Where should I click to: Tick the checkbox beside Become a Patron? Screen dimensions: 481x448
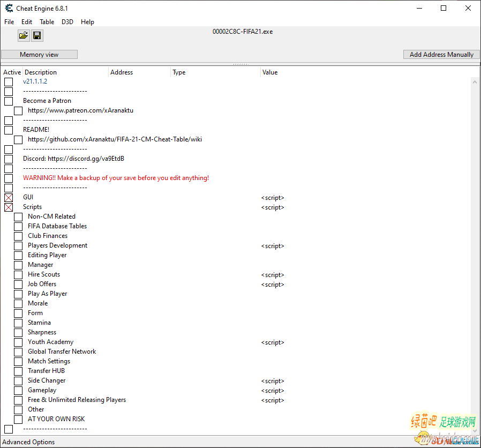(x=9, y=101)
